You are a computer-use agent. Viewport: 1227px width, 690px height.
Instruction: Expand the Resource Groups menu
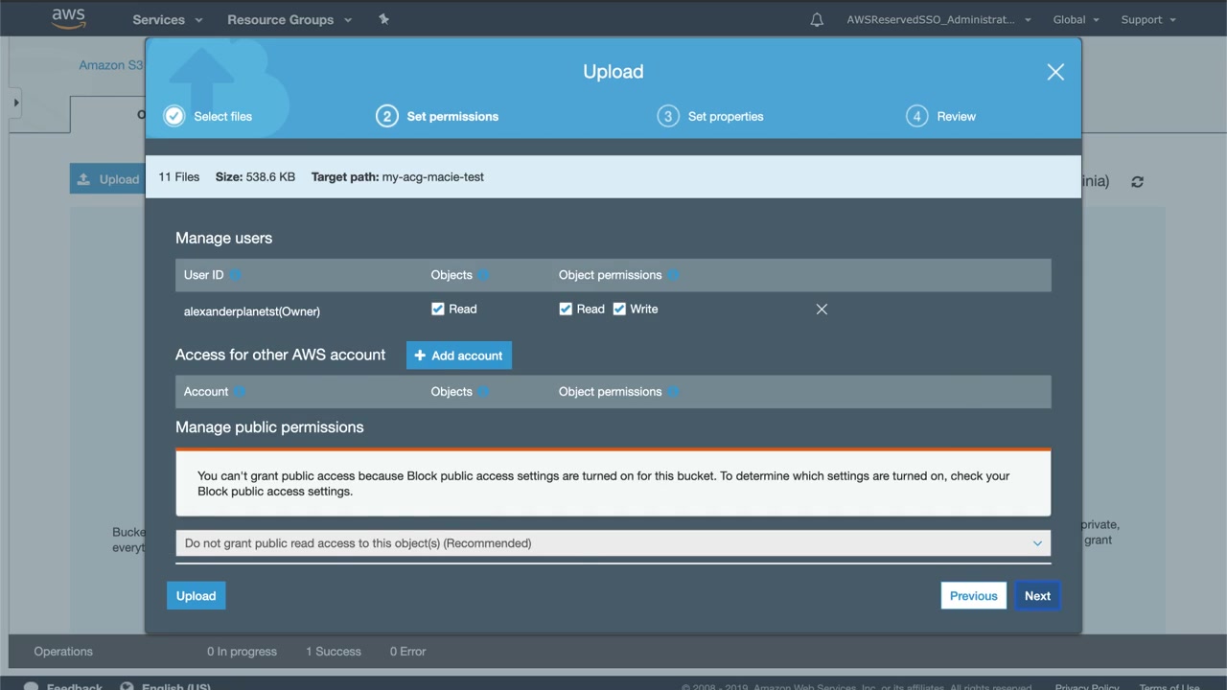tap(289, 19)
